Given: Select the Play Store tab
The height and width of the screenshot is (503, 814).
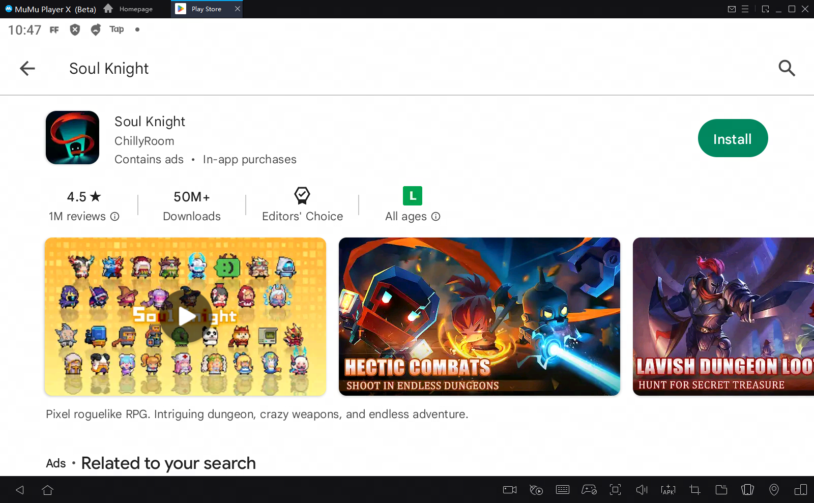Looking at the screenshot, I should [206, 9].
